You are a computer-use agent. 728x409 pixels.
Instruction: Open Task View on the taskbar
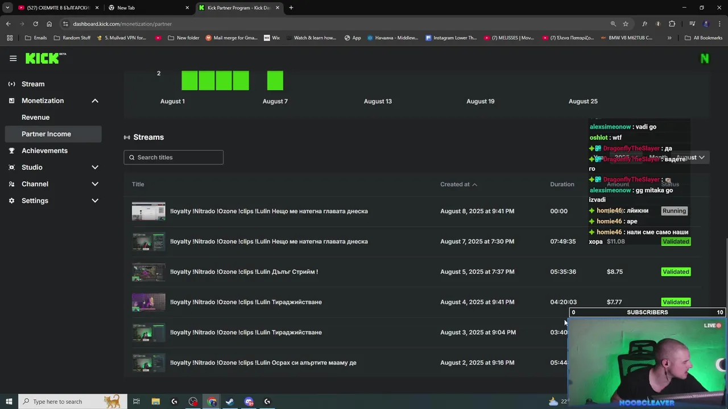pos(136,402)
